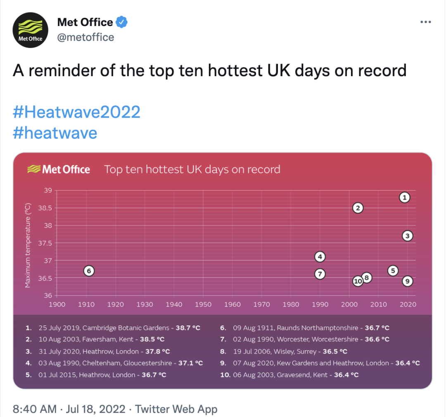
Task: Click the Met Office profile avatar
Action: click(x=31, y=31)
